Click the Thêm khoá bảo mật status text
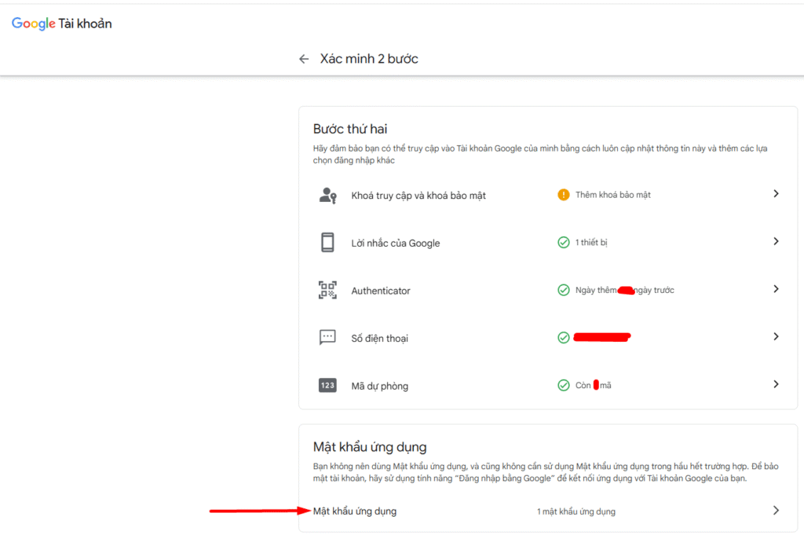Image resolution: width=804 pixels, height=546 pixels. [612, 195]
